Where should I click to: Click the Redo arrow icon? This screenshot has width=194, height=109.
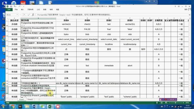19,6
